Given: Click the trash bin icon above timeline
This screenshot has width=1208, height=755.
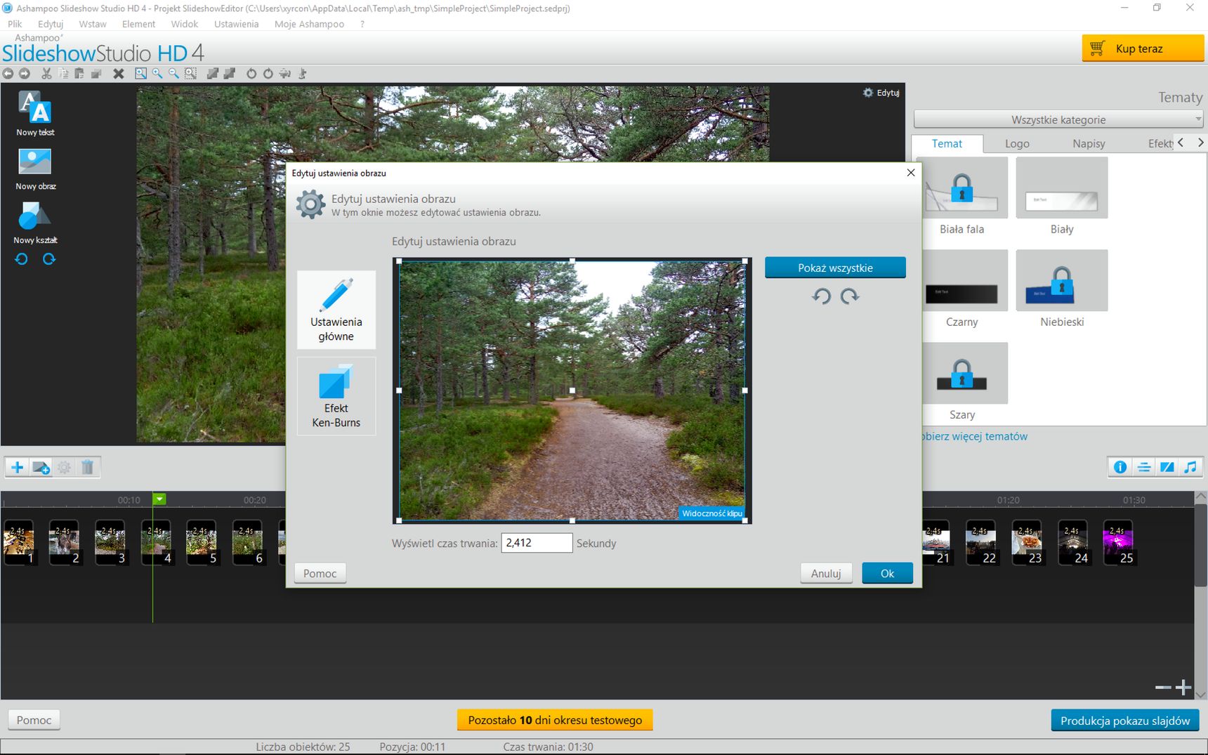Looking at the screenshot, I should tap(87, 467).
